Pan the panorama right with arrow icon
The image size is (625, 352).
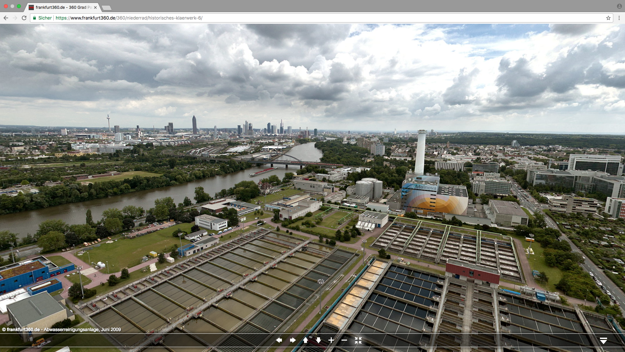point(293,340)
